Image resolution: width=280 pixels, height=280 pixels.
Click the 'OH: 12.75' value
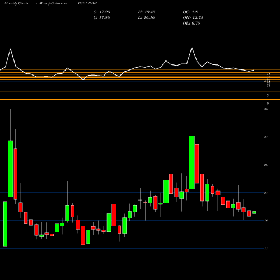tap(193, 18)
